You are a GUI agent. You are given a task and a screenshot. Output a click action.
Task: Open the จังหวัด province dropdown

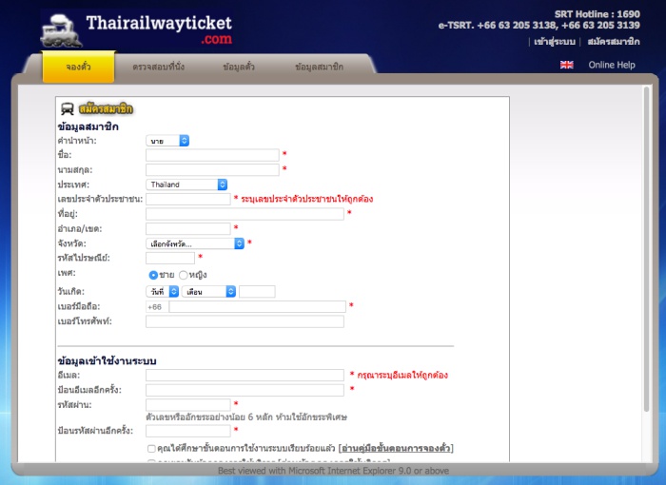click(x=195, y=243)
